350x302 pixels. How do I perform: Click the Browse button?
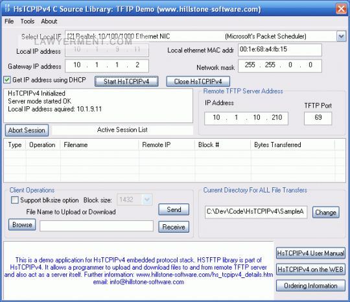(22, 224)
